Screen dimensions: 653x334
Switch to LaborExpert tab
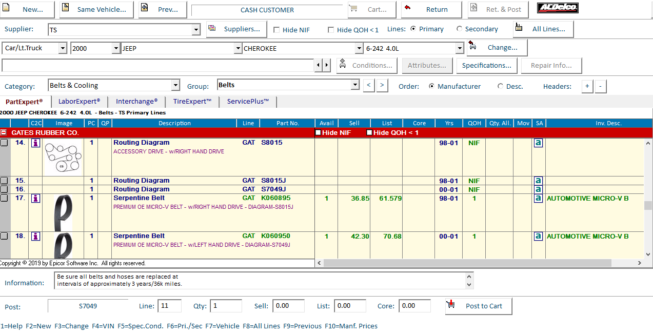tap(79, 102)
